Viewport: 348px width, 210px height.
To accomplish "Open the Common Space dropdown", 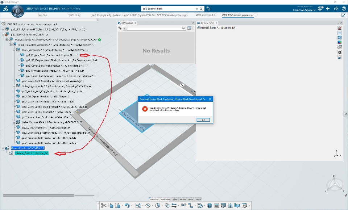I will 304,10.
